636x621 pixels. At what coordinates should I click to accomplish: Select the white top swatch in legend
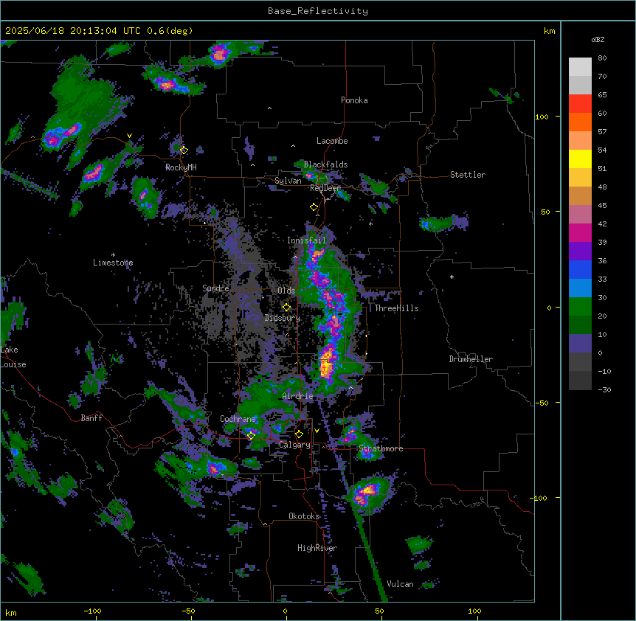pyautogui.click(x=580, y=67)
